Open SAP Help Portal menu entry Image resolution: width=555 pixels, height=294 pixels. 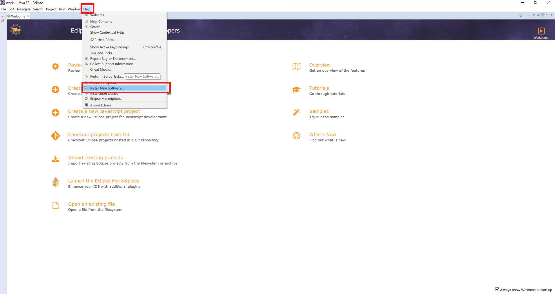124,40
